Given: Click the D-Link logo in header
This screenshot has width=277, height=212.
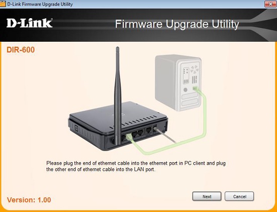Looking at the screenshot, I should point(30,23).
